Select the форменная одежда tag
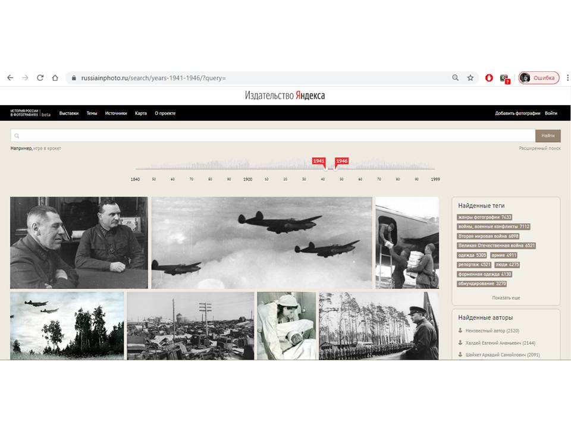The height and width of the screenshot is (428, 571). point(485,274)
